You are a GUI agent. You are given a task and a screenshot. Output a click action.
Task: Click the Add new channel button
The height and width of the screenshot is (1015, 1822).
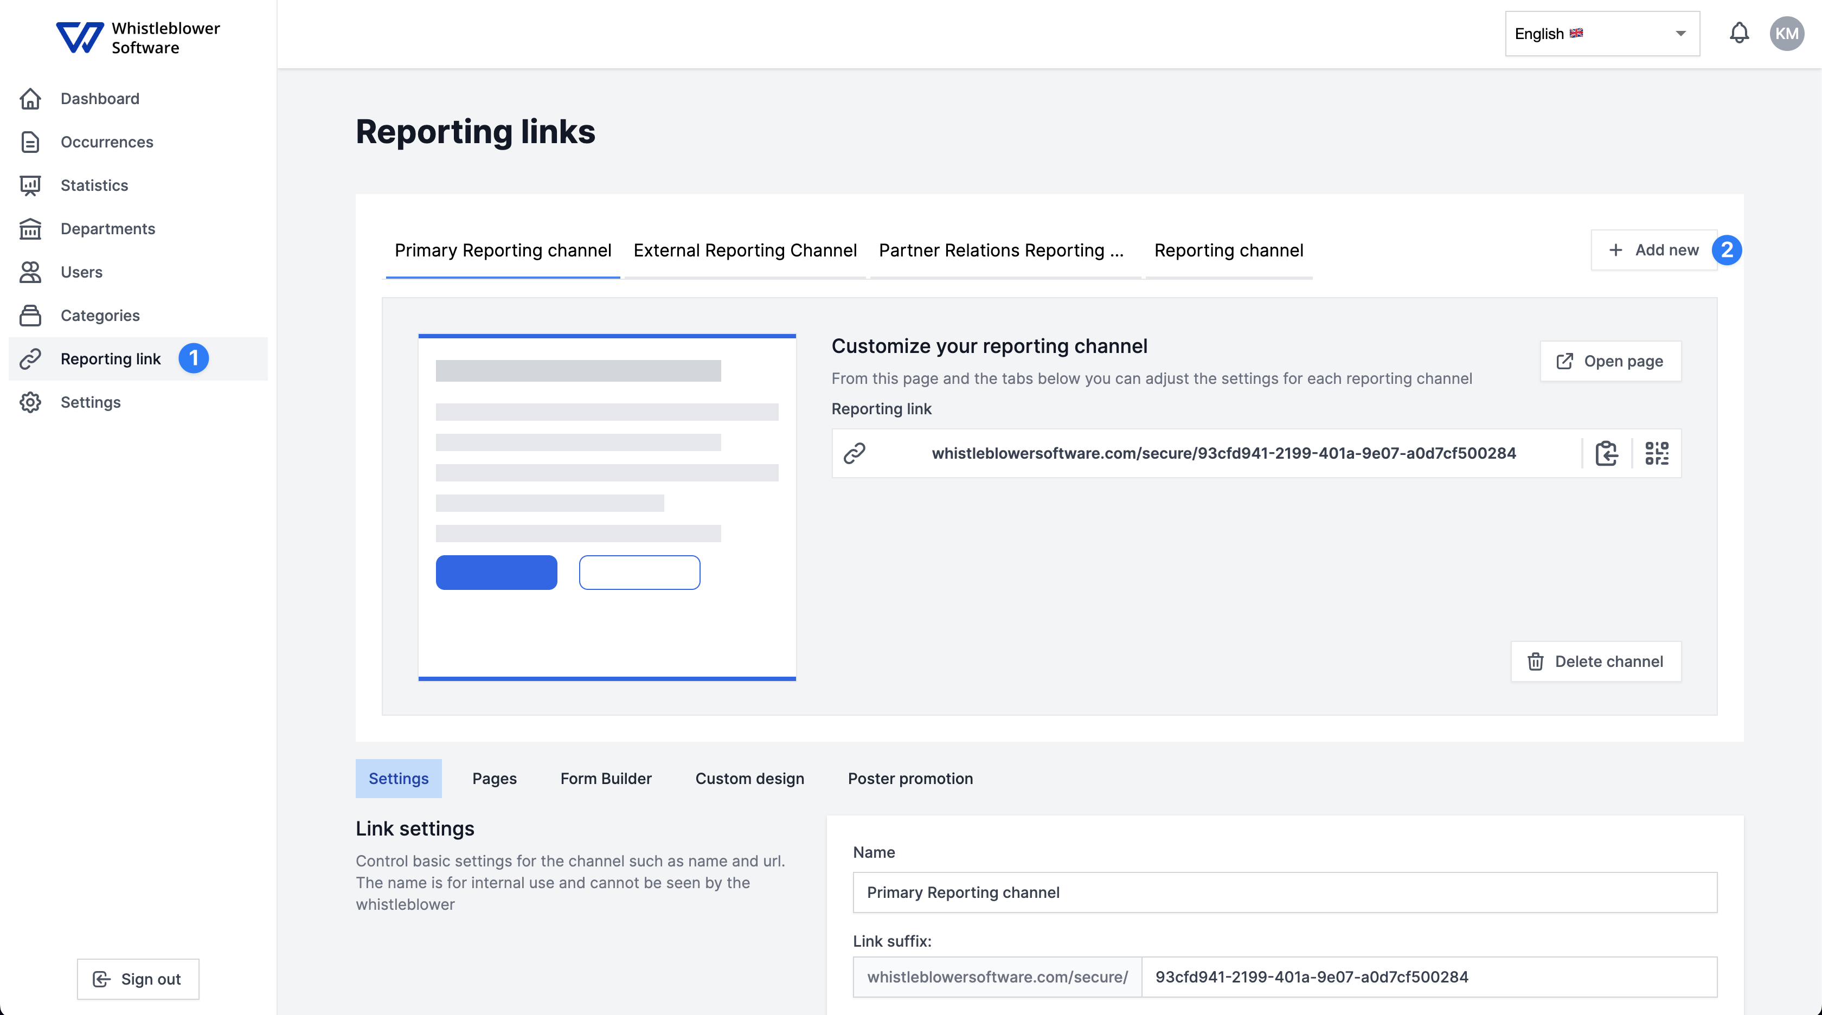(1654, 249)
